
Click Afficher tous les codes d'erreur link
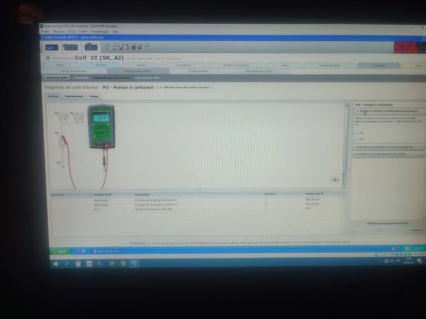pos(186,87)
